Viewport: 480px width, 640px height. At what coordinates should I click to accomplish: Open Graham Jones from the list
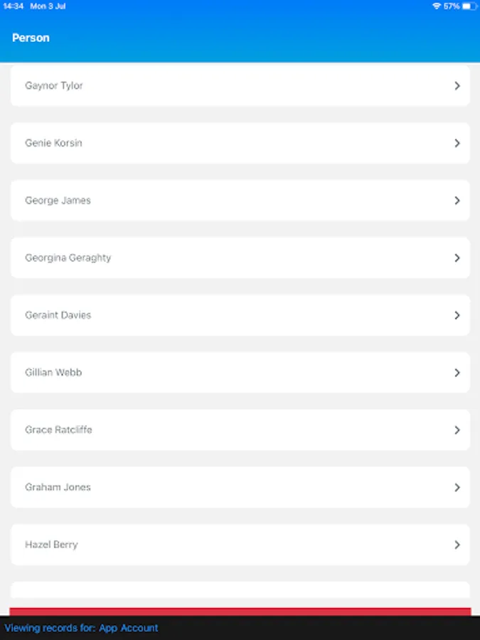tap(240, 487)
